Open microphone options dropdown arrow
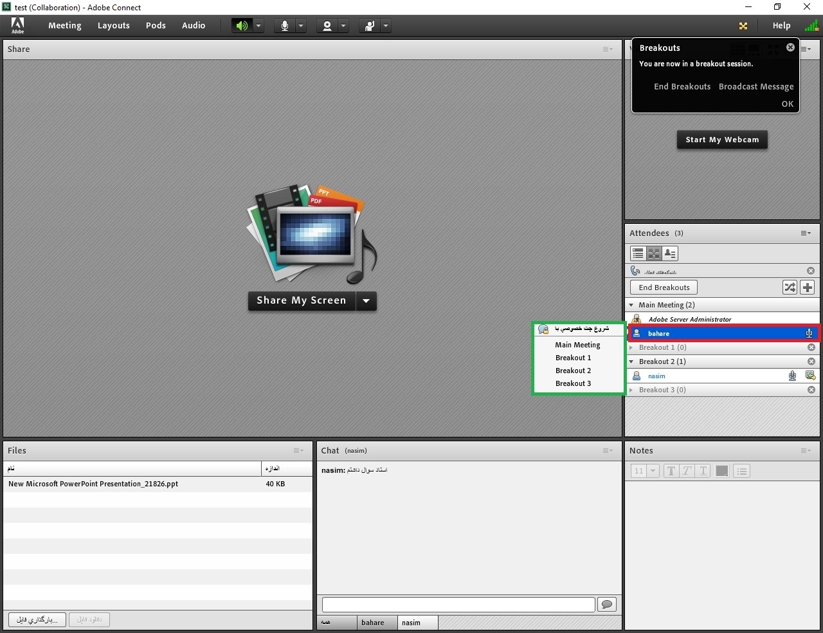The height and width of the screenshot is (633, 823). click(x=301, y=26)
